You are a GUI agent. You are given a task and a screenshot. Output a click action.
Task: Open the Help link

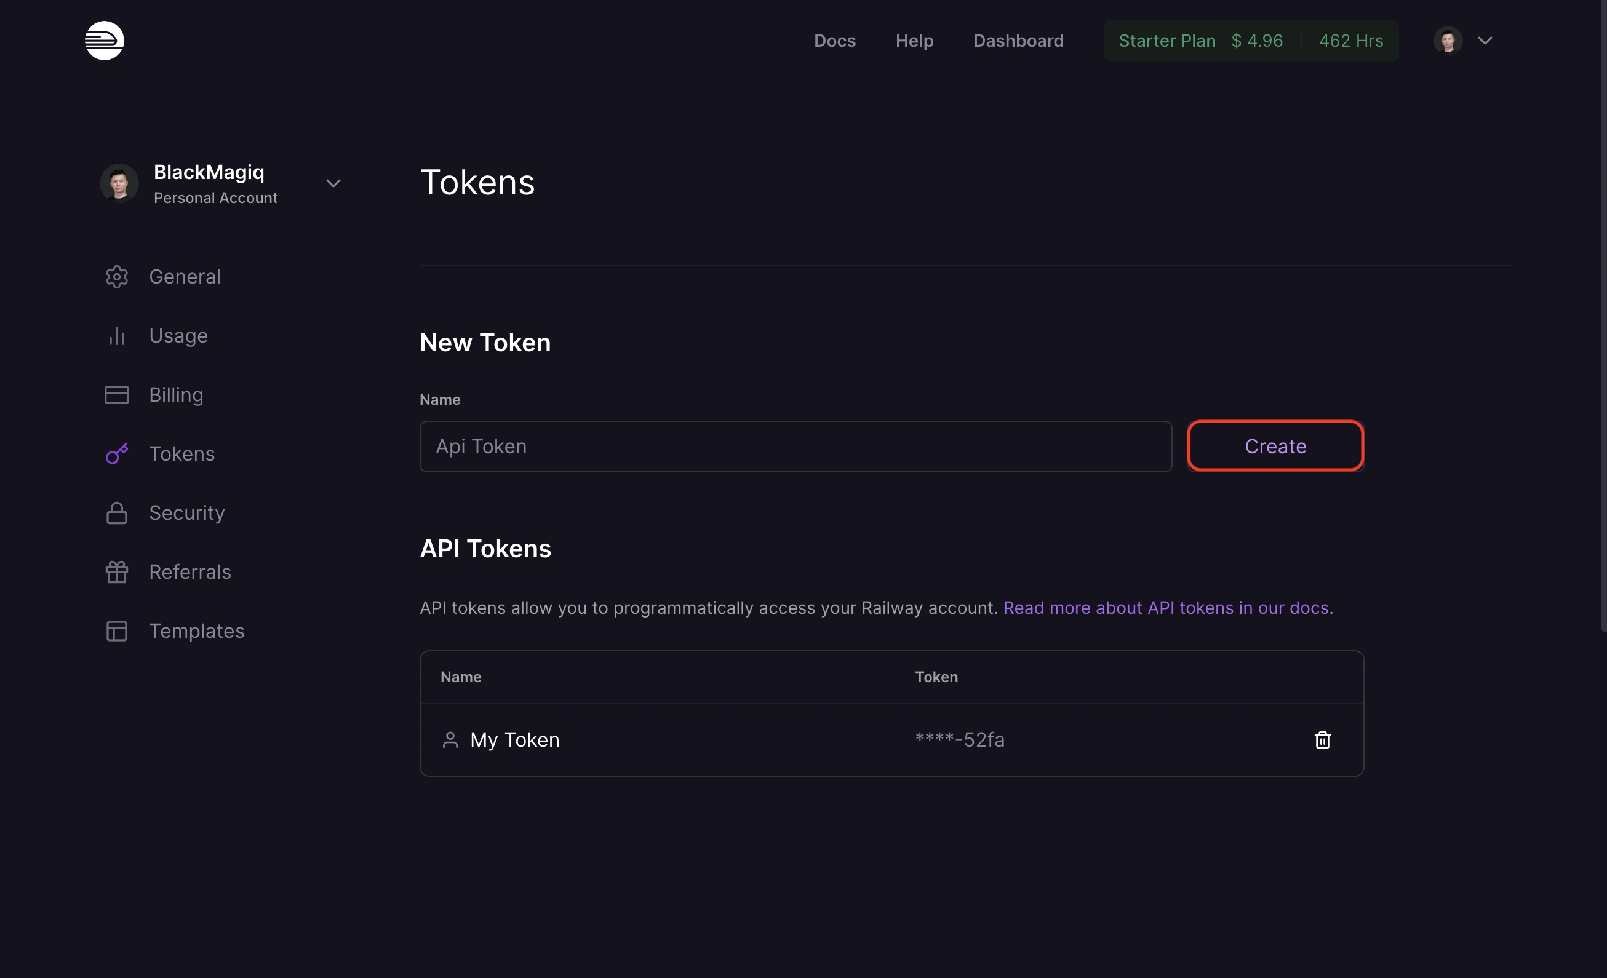(914, 41)
